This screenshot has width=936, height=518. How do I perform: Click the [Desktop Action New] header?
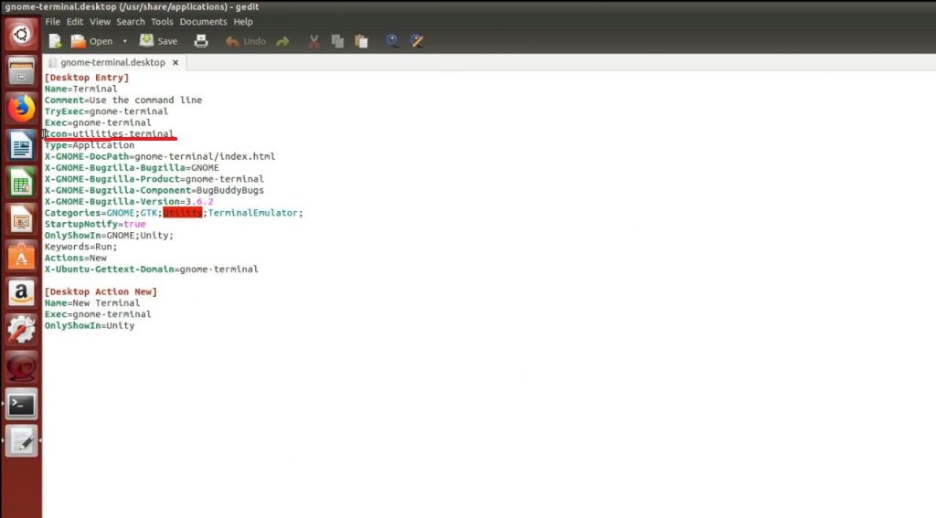(101, 291)
